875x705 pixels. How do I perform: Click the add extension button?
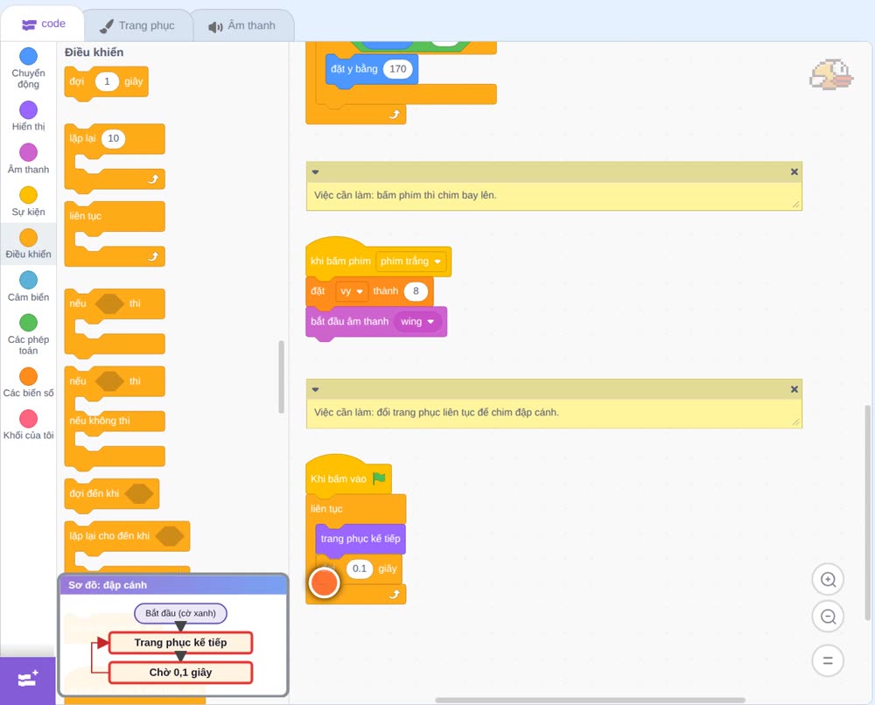tap(28, 680)
